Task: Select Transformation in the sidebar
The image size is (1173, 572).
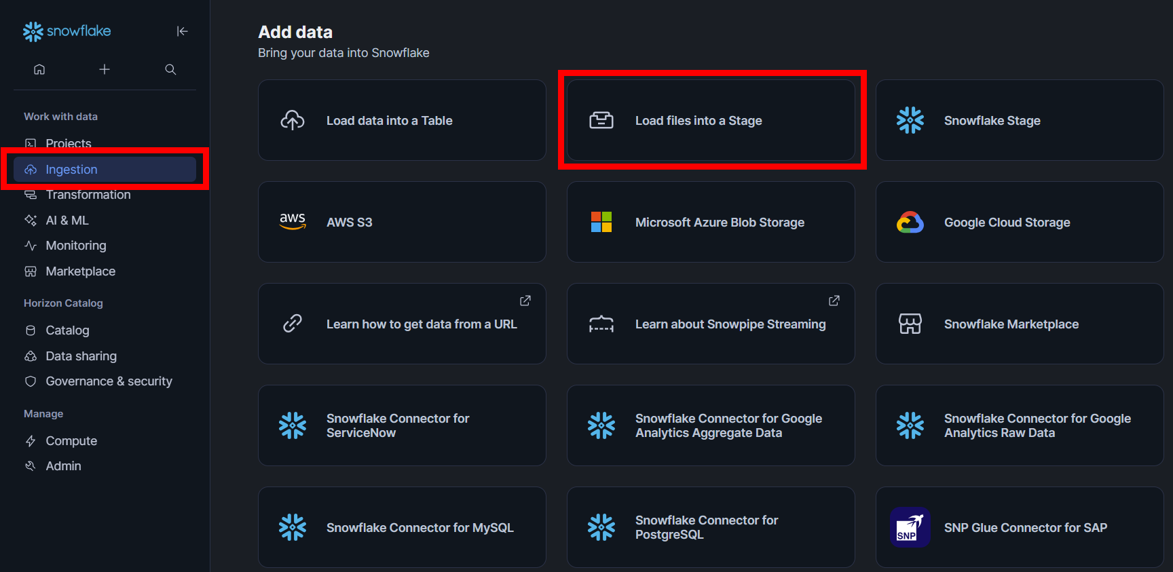Action: click(x=88, y=195)
